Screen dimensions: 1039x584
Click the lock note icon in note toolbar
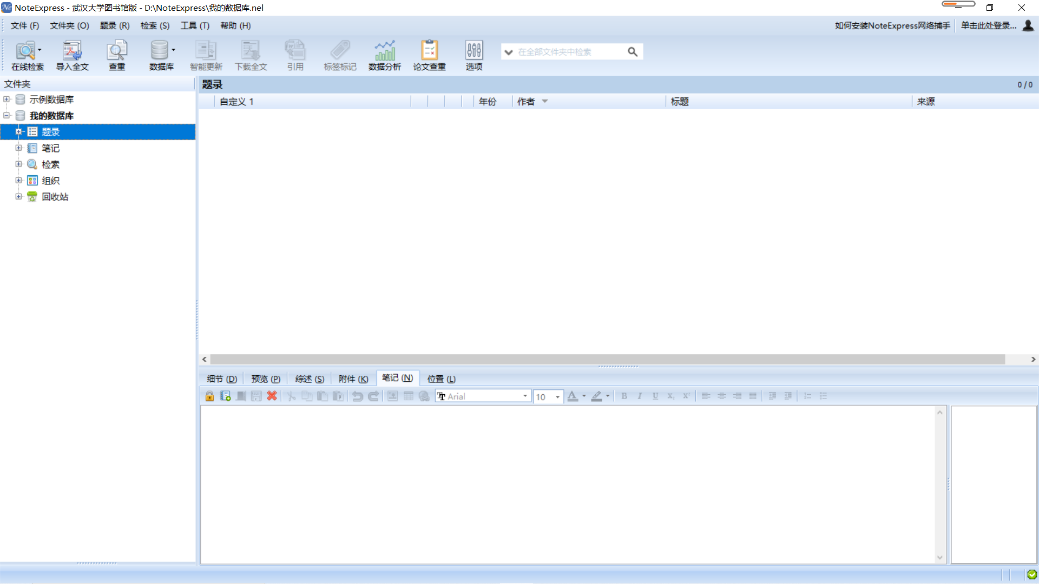[209, 396]
